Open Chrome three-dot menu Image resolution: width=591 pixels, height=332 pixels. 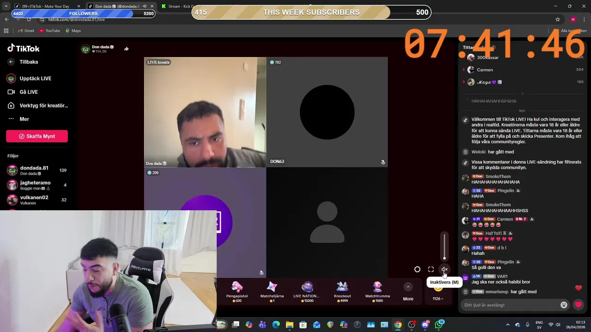[585, 19]
